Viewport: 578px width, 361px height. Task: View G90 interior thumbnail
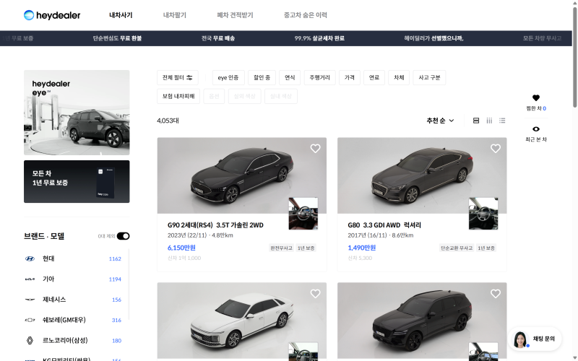(303, 214)
